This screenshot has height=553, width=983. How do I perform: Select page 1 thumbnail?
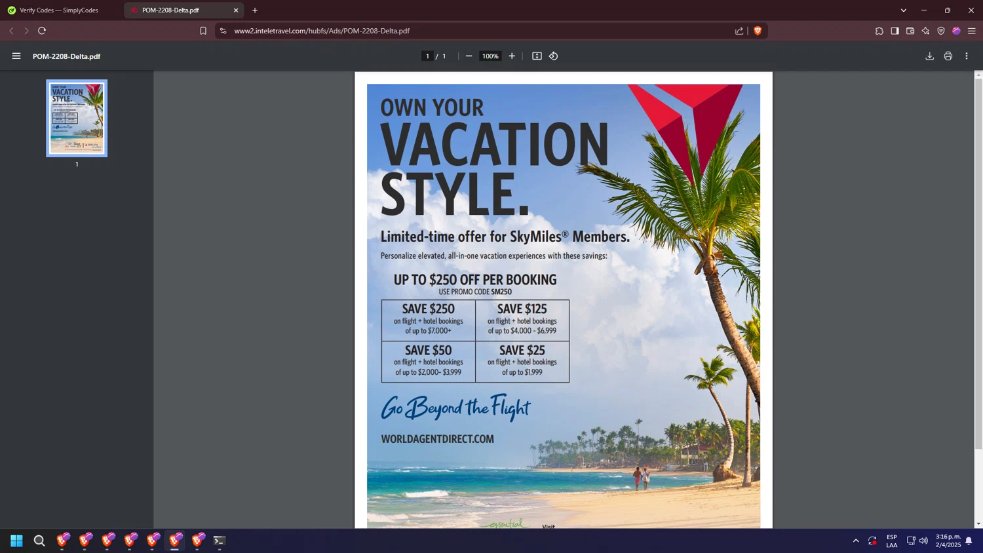point(77,118)
